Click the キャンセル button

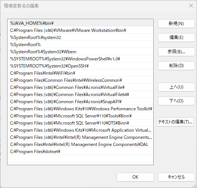(x=176, y=177)
